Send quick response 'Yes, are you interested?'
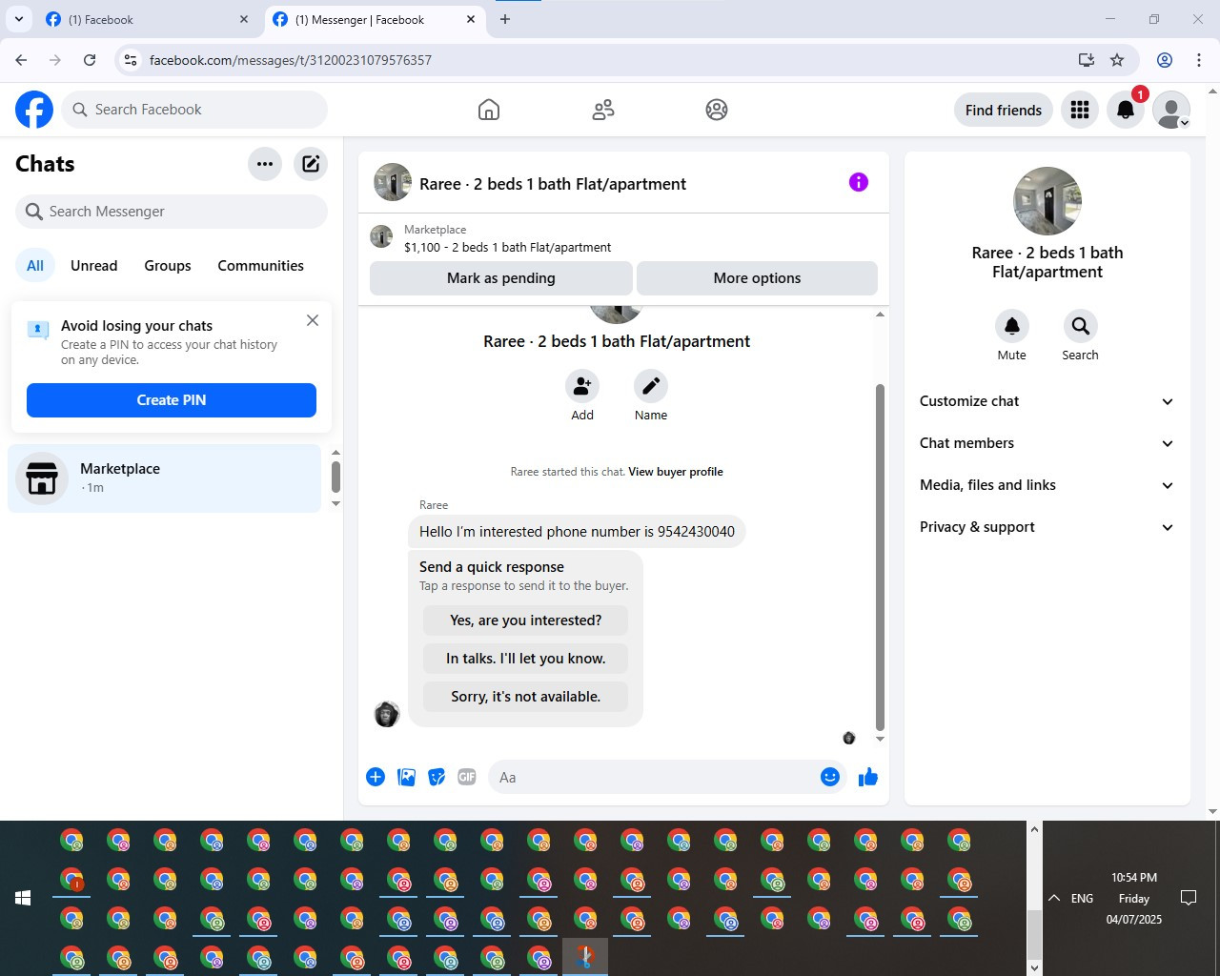 (x=526, y=620)
